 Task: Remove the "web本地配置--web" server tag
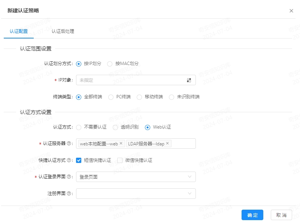tap(121, 143)
